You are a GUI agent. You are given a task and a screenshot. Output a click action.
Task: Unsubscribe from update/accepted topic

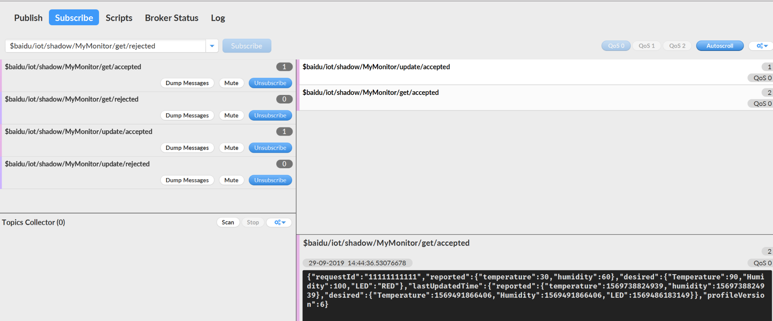(270, 148)
